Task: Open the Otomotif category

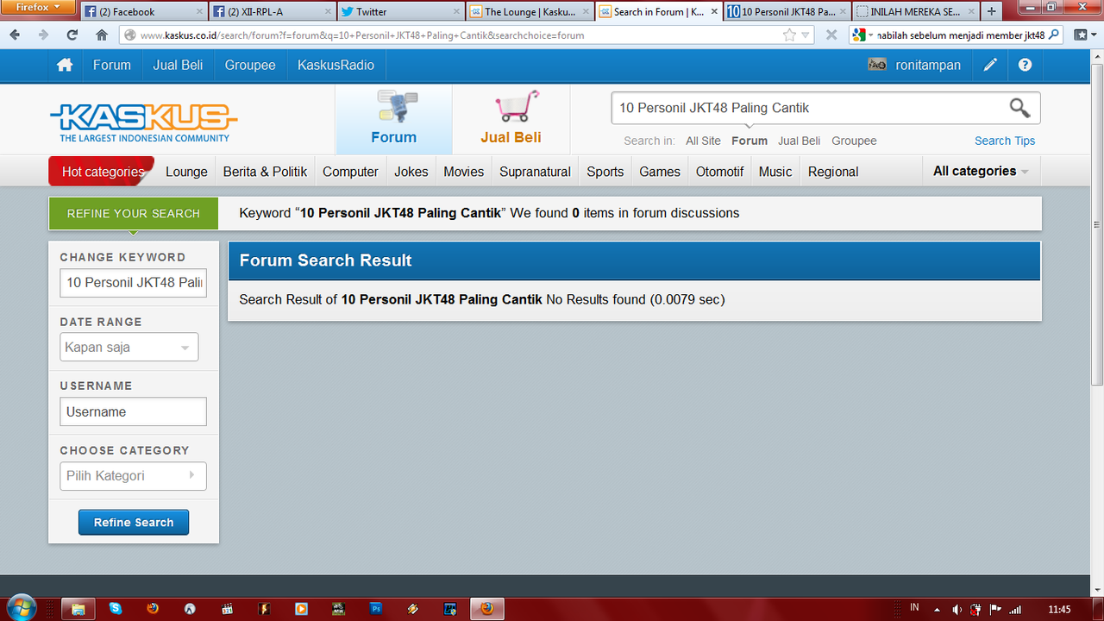Action: pyautogui.click(x=719, y=172)
